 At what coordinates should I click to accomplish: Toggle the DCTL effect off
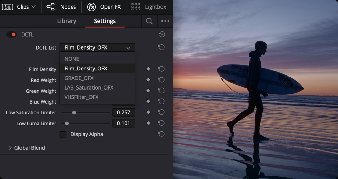[x=12, y=35]
